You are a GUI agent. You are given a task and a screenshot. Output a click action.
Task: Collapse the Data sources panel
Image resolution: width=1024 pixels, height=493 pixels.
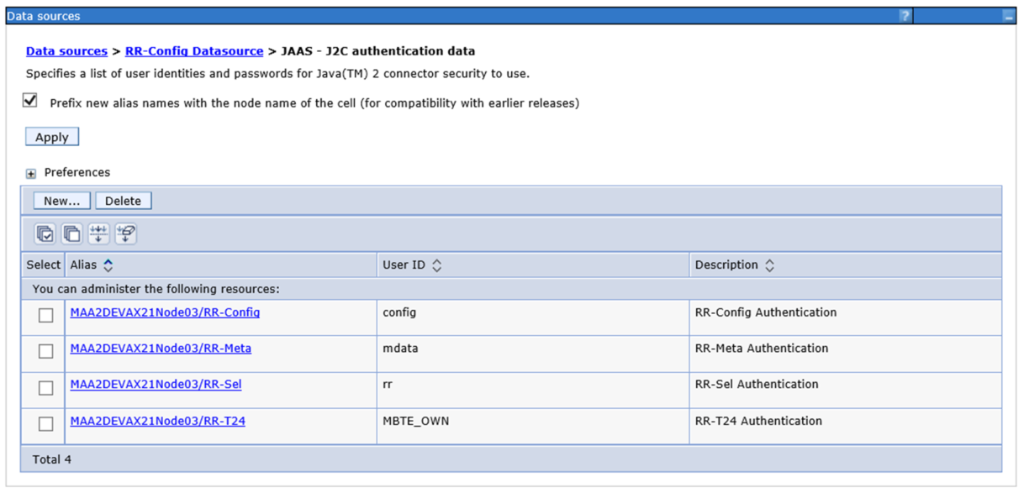(x=1008, y=16)
